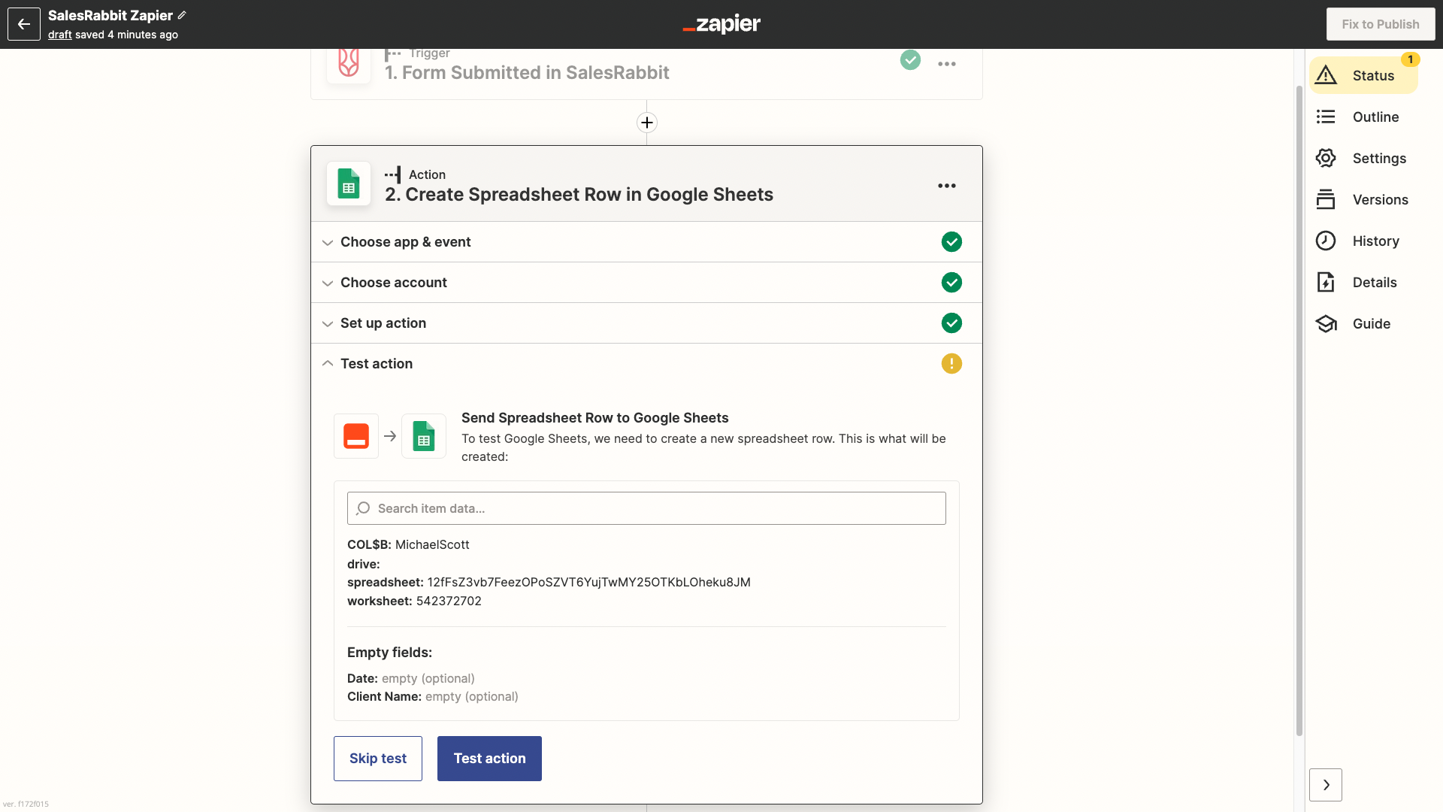Click the Google Sheets action app icon
Screen dimensions: 1443x812
click(x=349, y=183)
